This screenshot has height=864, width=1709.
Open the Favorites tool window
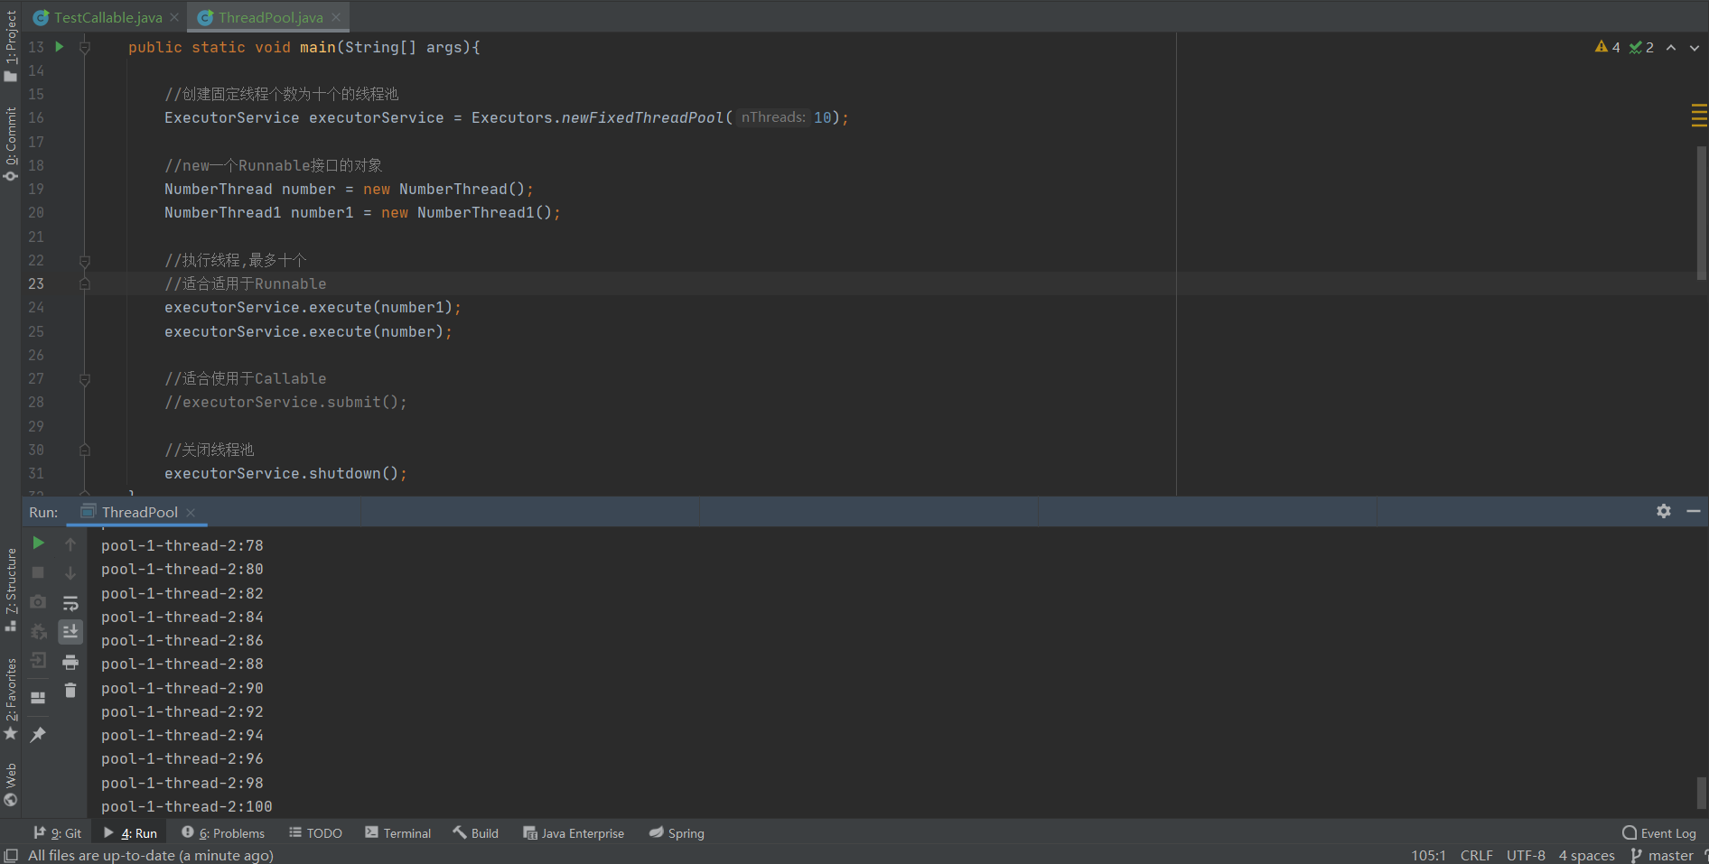(11, 699)
